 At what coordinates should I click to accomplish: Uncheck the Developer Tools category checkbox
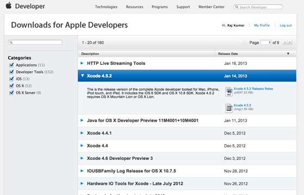[11, 72]
